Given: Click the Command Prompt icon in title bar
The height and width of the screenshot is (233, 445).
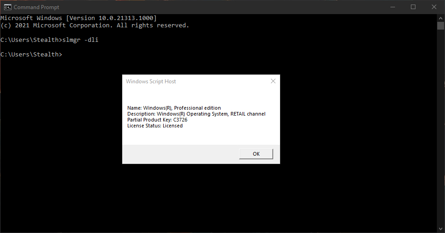Looking at the screenshot, I should point(8,7).
